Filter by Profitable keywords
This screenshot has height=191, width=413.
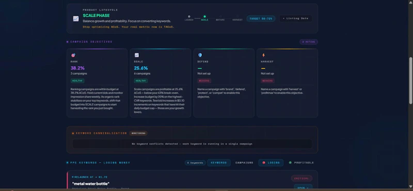pos(301,163)
